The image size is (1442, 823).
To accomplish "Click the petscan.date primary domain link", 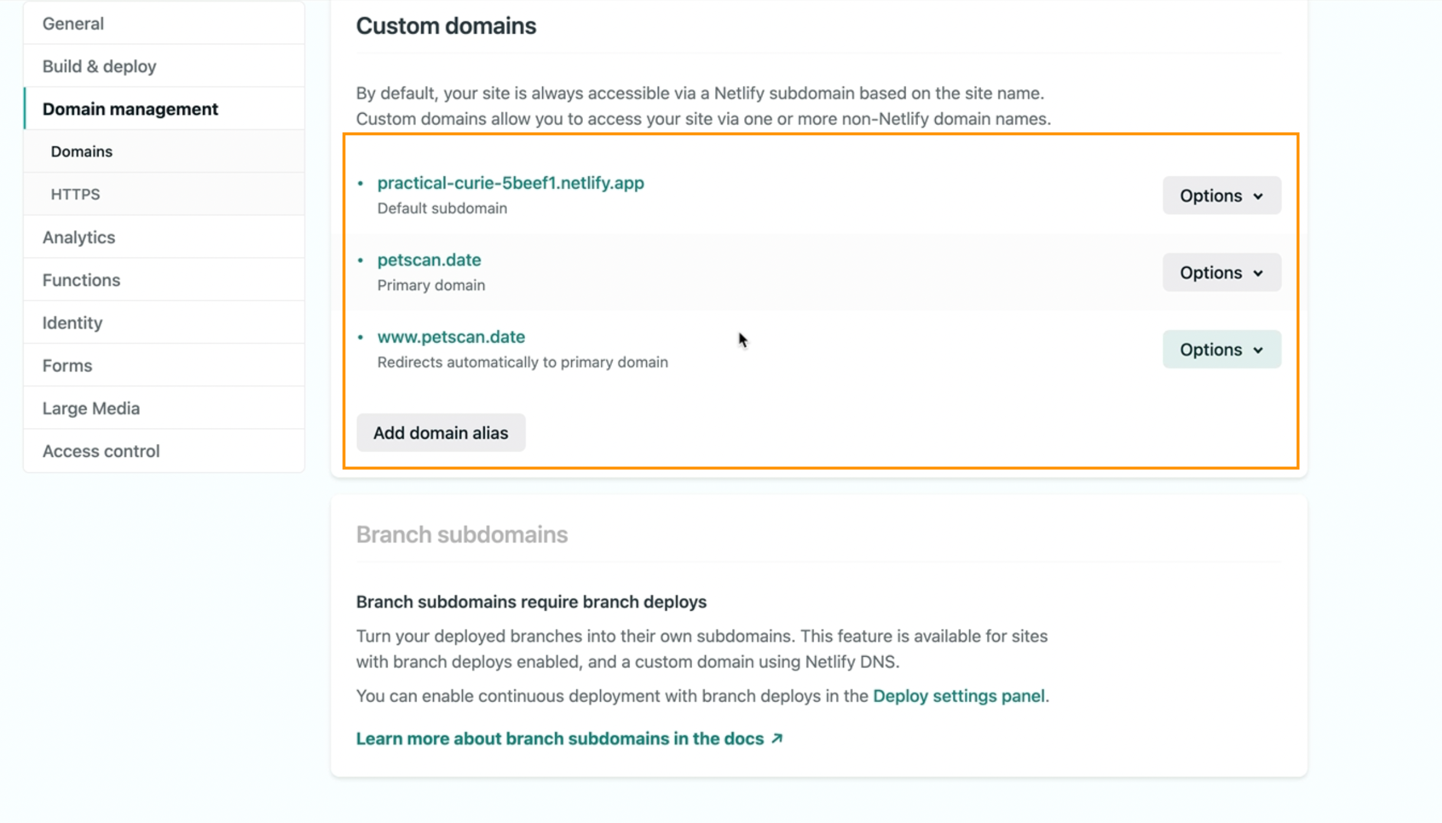I will coord(429,259).
